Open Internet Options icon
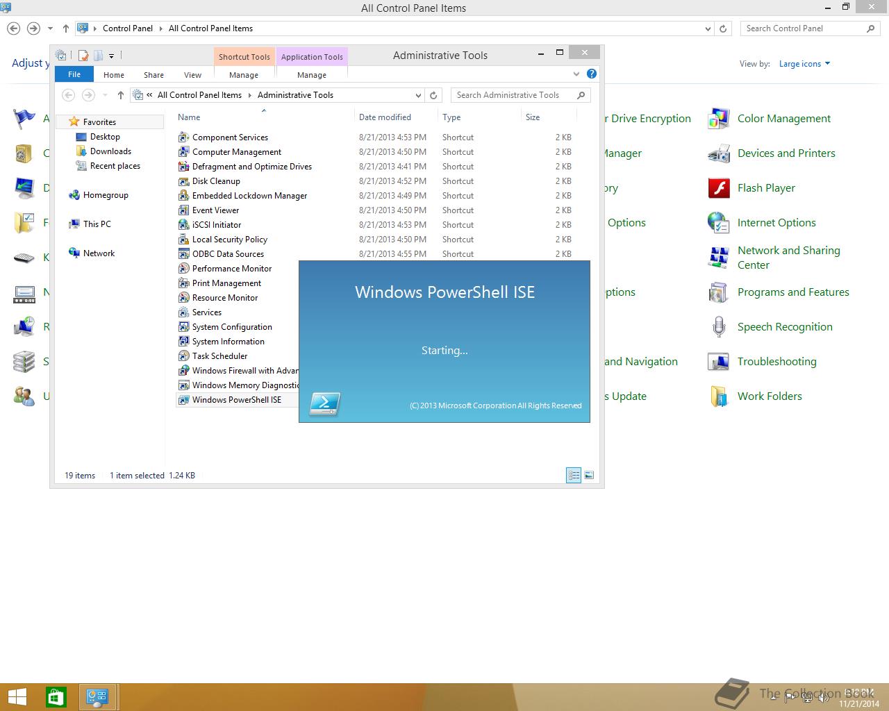 coord(718,223)
